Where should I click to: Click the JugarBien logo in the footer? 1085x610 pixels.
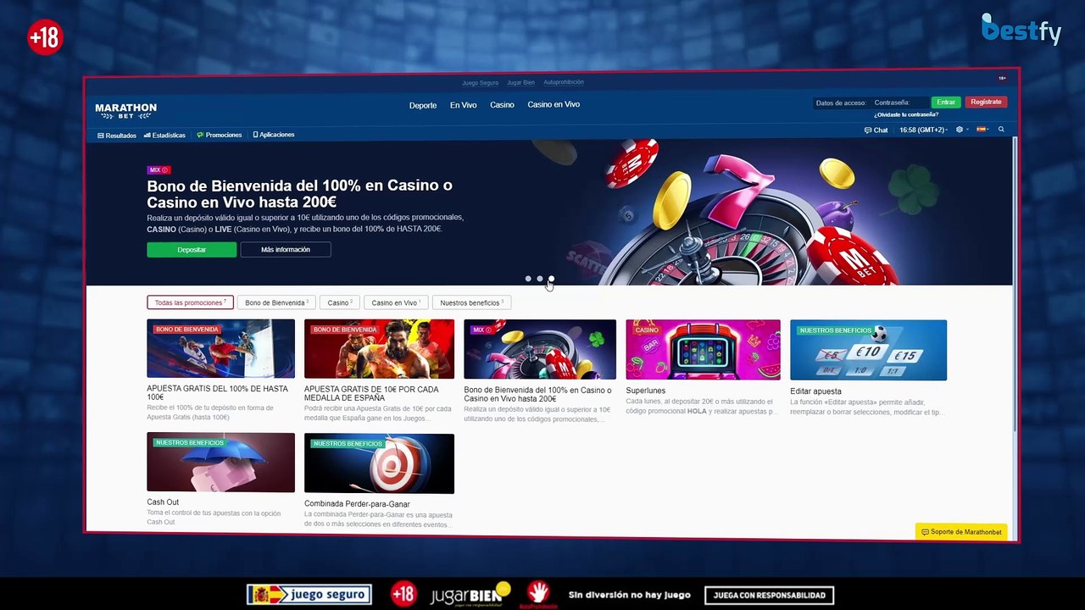pyautogui.click(x=470, y=595)
